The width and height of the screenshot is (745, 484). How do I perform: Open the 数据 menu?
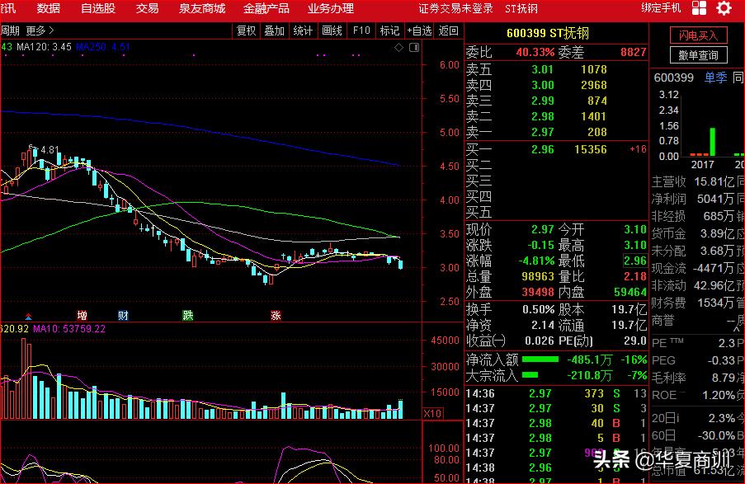(x=49, y=8)
